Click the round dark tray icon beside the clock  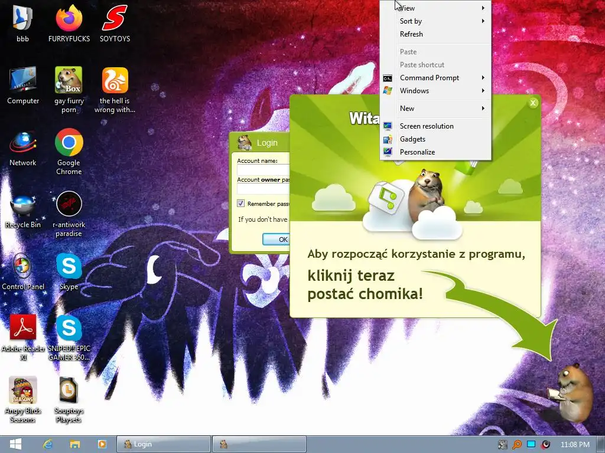click(545, 445)
